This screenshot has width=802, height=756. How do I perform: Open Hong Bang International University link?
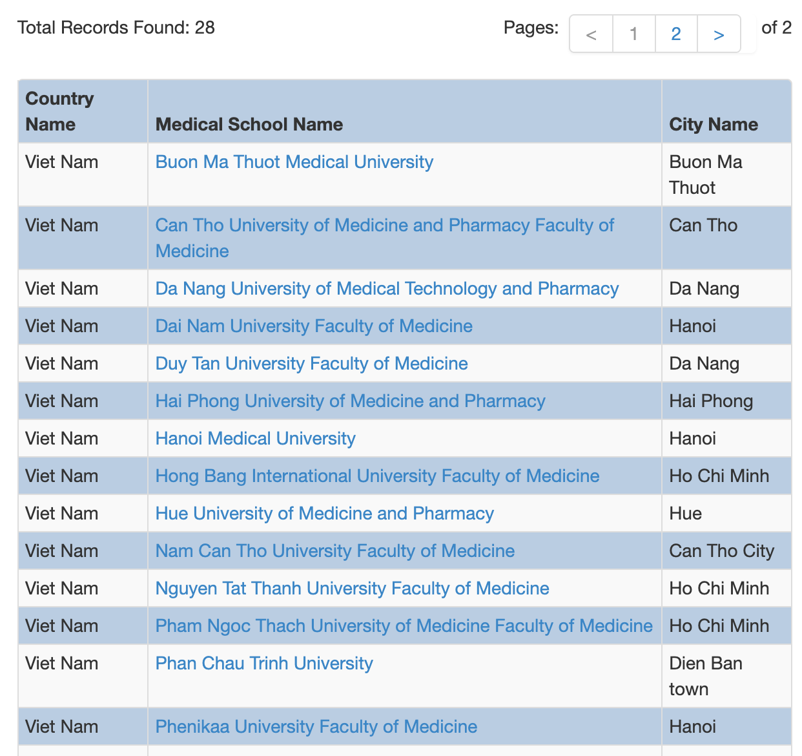click(378, 476)
